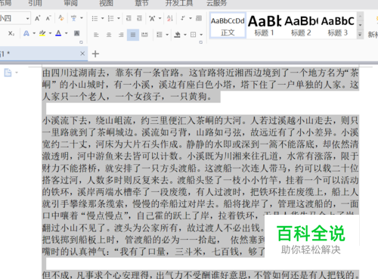Increase the paragraph indent
The height and width of the screenshot is (279, 378).
pos(140,18)
